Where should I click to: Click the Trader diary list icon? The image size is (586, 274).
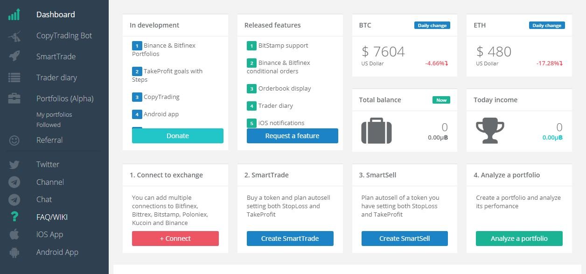tap(14, 77)
